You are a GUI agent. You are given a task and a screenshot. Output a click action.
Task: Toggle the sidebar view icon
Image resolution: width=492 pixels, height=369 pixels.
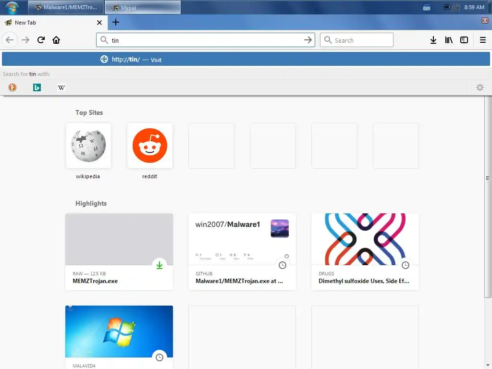(x=464, y=40)
